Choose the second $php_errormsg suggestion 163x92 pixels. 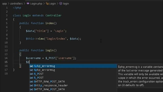coord(73,70)
